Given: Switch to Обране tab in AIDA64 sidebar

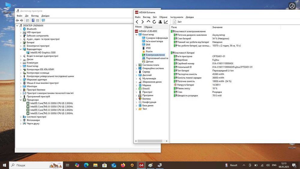Looking at the screenshot, I should (148, 27).
